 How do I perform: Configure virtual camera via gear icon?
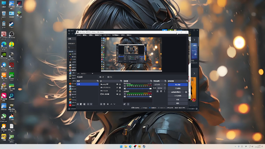(x=186, y=92)
